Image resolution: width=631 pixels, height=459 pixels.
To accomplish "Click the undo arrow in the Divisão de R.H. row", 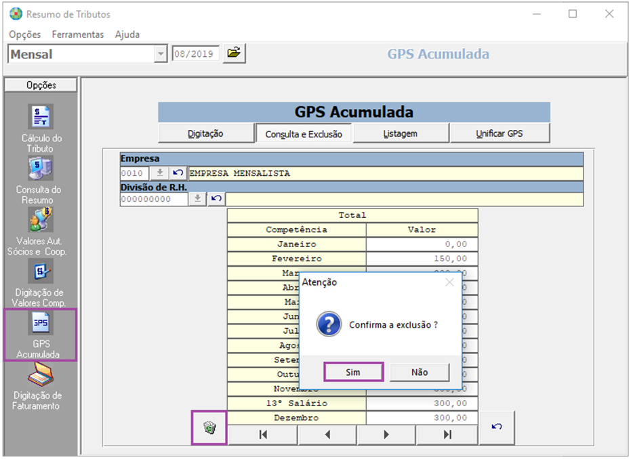I will [x=216, y=199].
